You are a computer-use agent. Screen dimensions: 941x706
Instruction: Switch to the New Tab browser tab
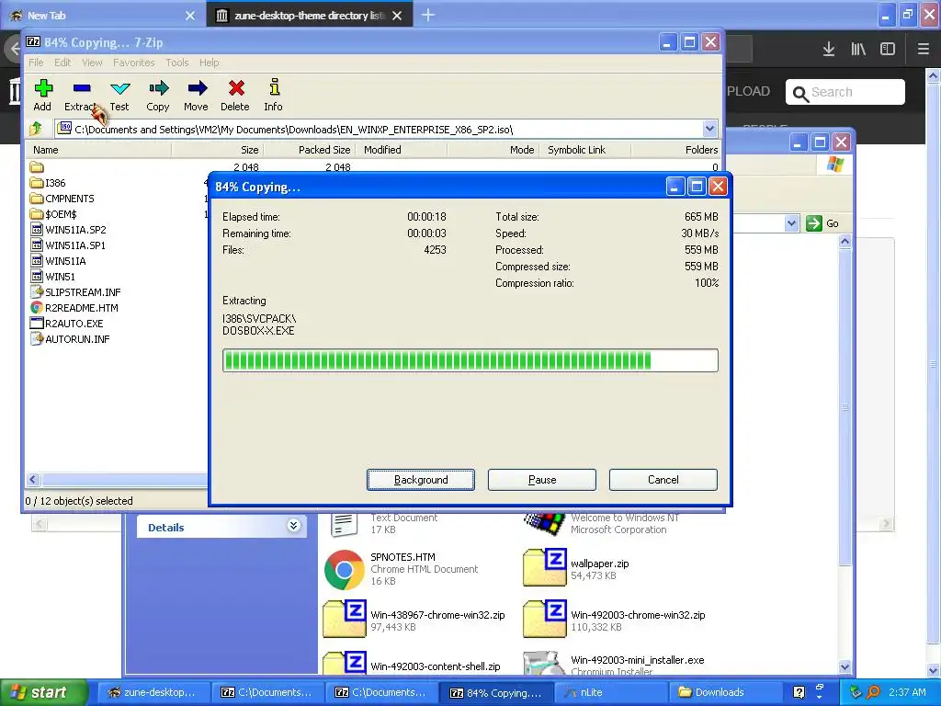point(102,16)
